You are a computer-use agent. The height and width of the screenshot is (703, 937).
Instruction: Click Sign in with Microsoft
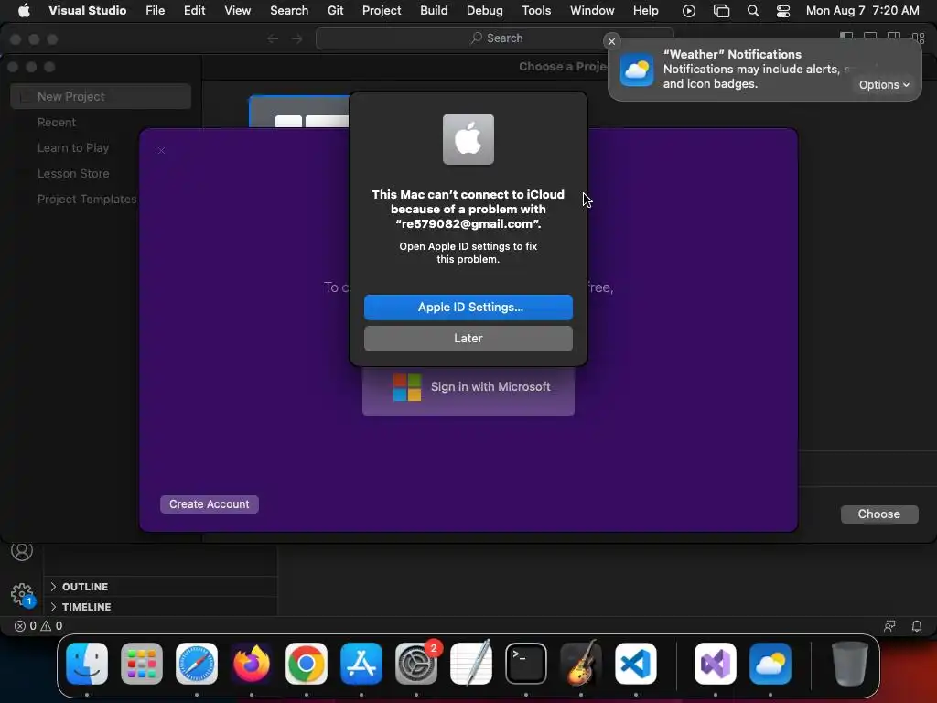pos(468,387)
